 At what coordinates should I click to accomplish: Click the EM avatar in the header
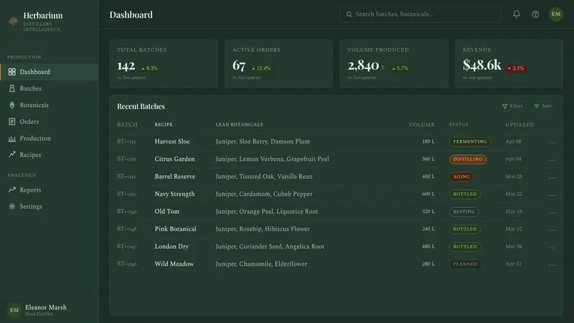(555, 14)
